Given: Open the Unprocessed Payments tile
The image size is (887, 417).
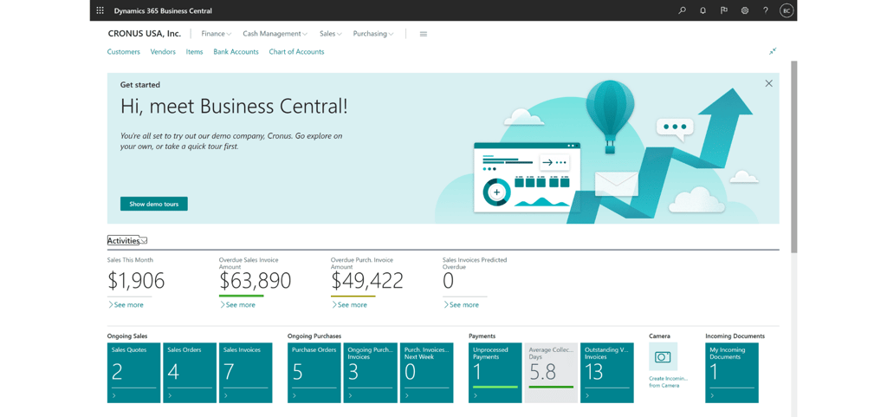Looking at the screenshot, I should 495,372.
